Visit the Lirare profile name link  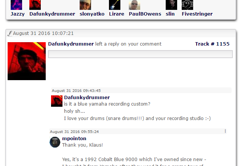[117, 14]
